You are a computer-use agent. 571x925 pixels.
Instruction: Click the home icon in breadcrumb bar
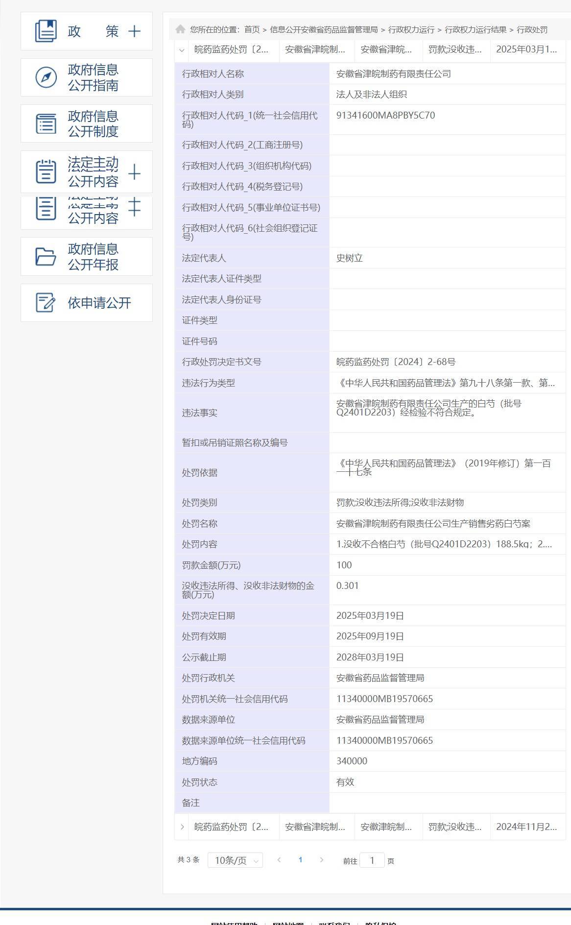(180, 29)
